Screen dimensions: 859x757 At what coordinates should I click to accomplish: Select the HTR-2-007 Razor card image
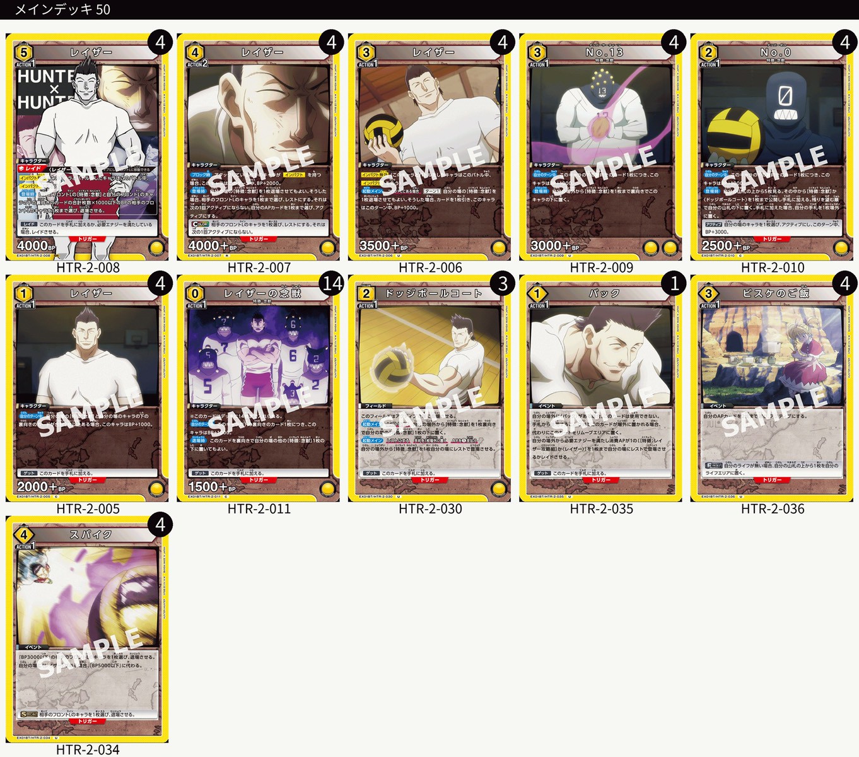click(259, 147)
